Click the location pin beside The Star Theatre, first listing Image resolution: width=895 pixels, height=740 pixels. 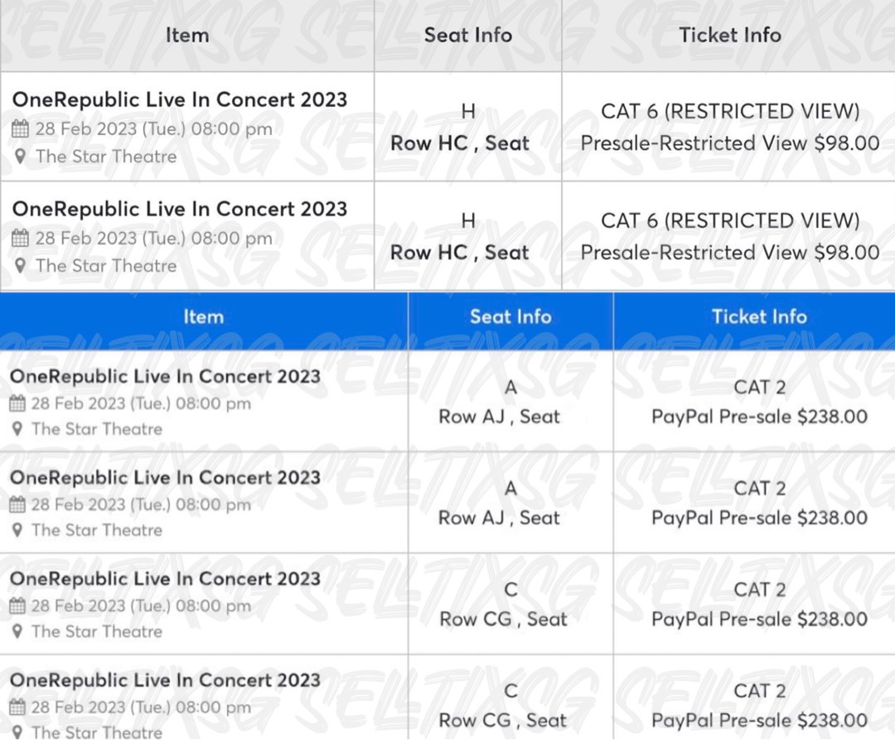coord(20,157)
